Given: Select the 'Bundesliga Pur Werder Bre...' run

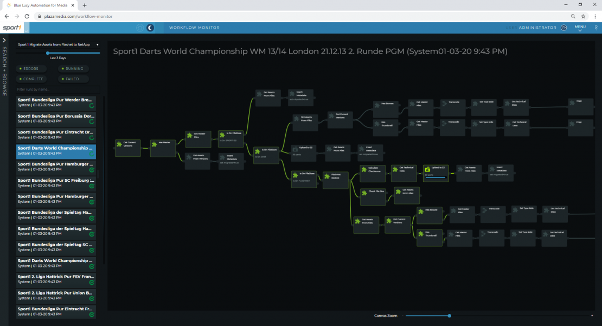Looking at the screenshot, I should (56, 103).
